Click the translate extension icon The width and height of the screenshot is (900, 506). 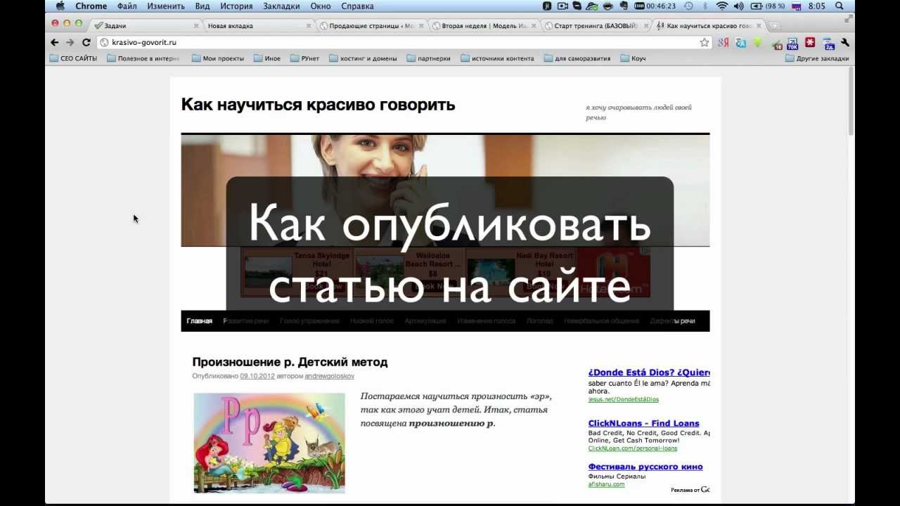pyautogui.click(x=740, y=42)
